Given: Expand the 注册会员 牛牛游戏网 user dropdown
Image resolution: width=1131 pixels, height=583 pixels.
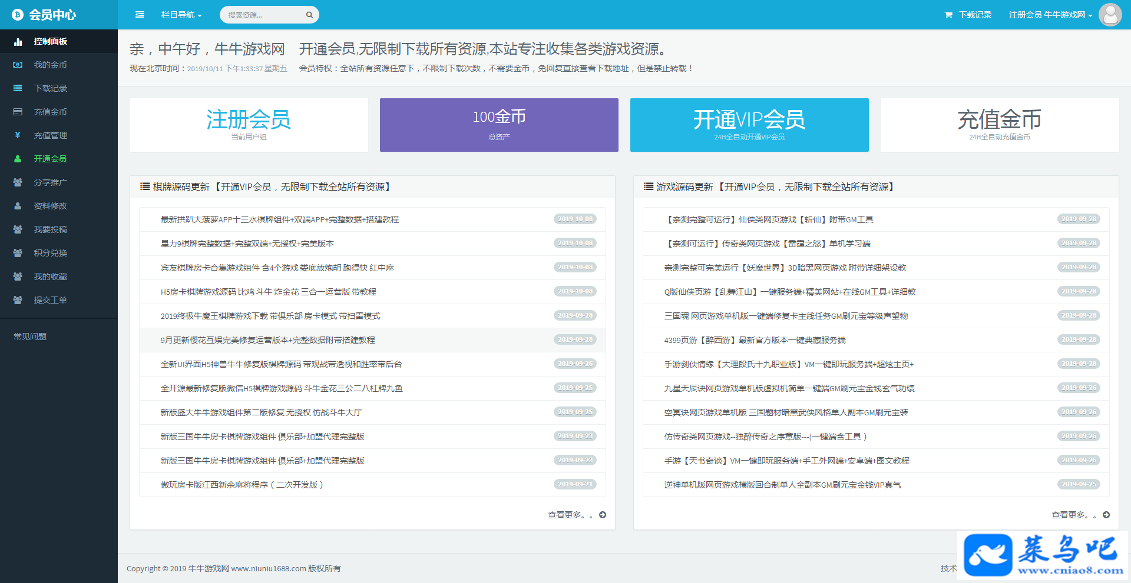Looking at the screenshot, I should (1050, 15).
